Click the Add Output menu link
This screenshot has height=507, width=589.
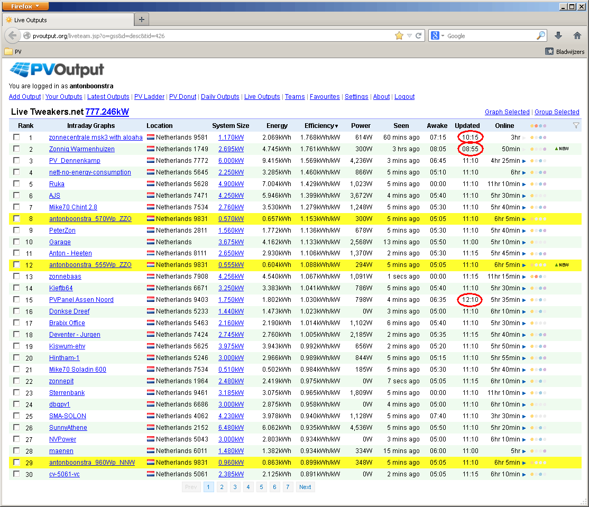point(25,97)
